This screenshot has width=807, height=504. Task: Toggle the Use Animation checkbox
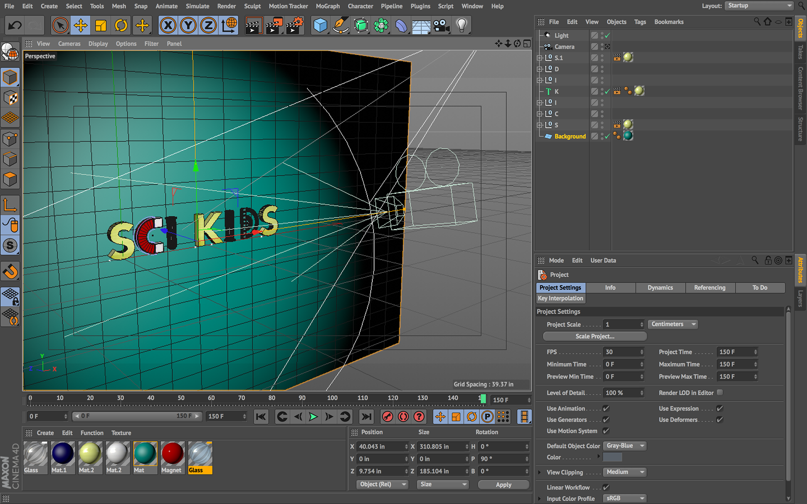click(606, 408)
